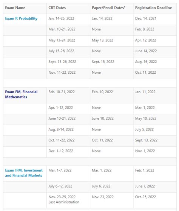Click the Oct. 11, 2022 registration deadline cell
This screenshot has height=211, width=179.
click(x=145, y=73)
